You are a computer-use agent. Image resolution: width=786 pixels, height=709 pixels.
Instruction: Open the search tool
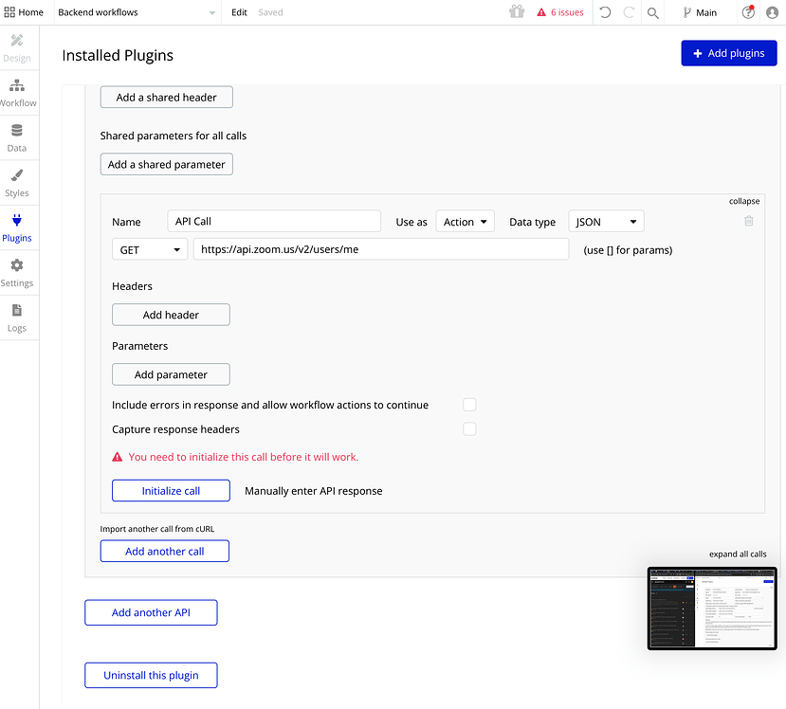click(x=652, y=12)
